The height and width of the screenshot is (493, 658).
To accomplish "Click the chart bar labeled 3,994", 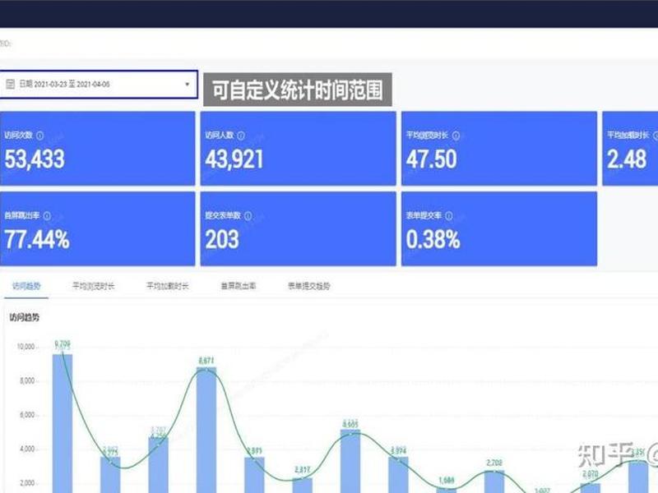I will tap(398, 475).
